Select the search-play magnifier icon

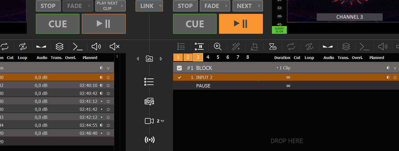pos(218,47)
